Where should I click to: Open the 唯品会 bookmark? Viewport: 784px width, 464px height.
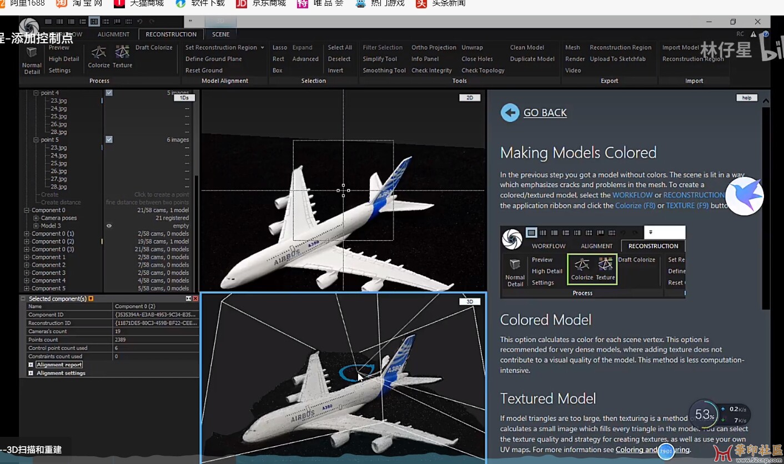pos(320,3)
